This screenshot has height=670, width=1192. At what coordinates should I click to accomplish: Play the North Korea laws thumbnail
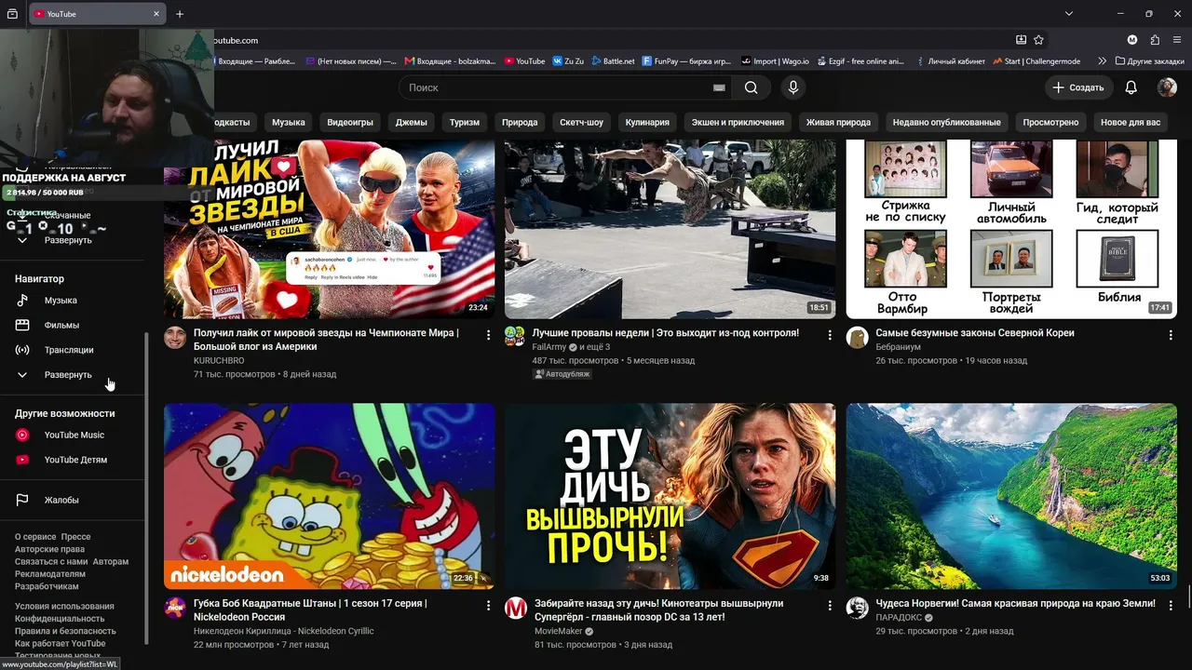point(1011,229)
